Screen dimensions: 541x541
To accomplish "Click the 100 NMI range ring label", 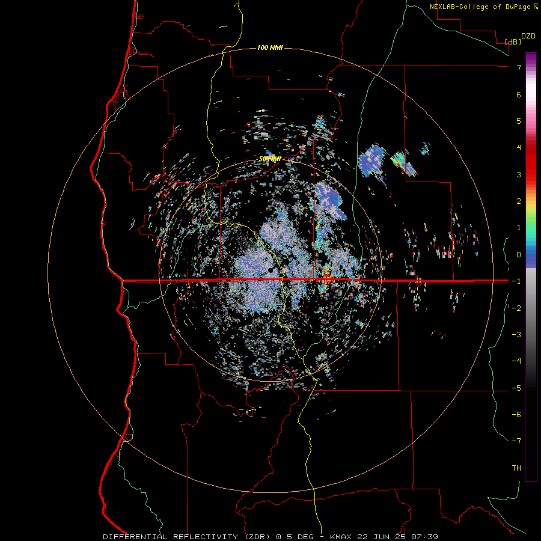I will coord(270,47).
